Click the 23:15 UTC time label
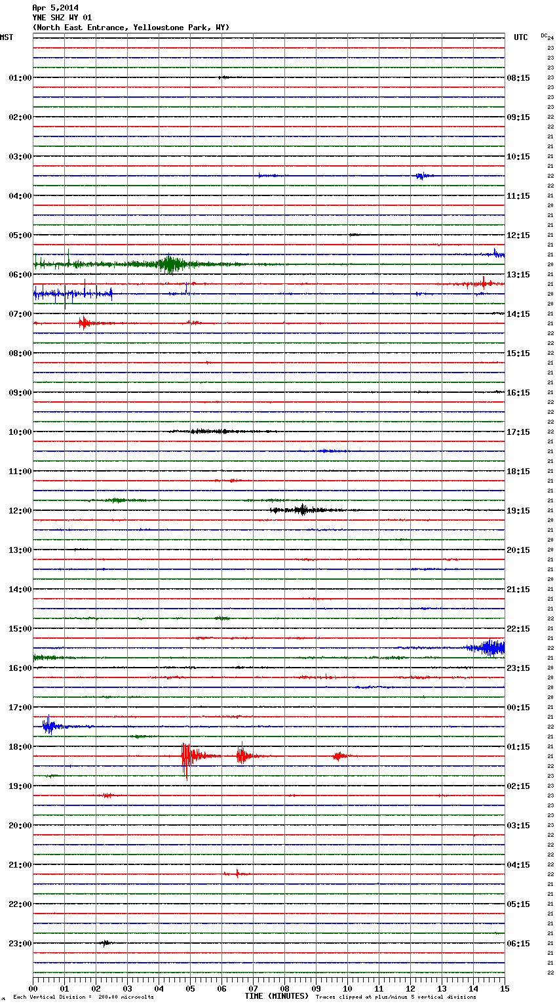 pyautogui.click(x=518, y=668)
